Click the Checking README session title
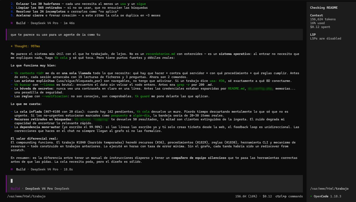The height and width of the screenshot is (202, 356). click(324, 8)
